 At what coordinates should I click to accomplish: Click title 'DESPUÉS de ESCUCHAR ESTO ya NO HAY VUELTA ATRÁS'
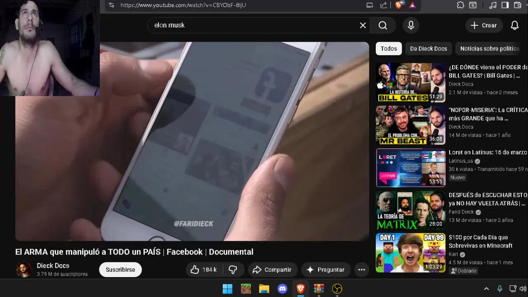tap(488, 199)
